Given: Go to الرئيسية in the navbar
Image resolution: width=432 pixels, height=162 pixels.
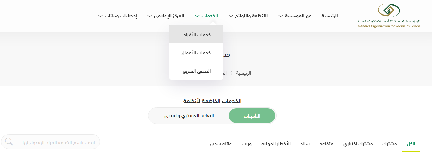Looking at the screenshot, I should 330,16.
